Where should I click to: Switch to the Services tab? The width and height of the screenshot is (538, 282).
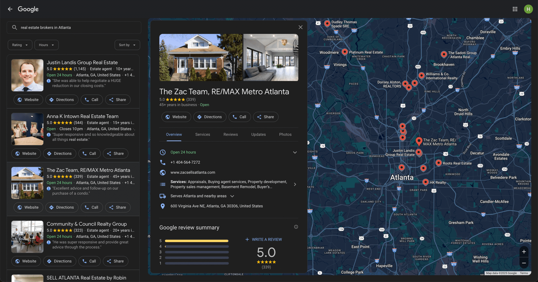pos(203,135)
